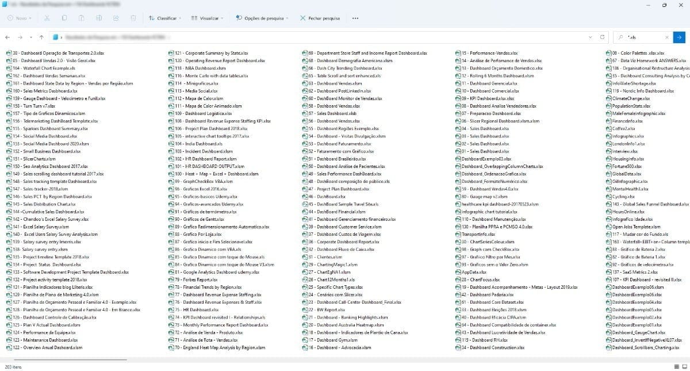The width and height of the screenshot is (690, 371).
Task: Click Excel icon of 22 - BW Report.xlsx
Action: (305, 310)
